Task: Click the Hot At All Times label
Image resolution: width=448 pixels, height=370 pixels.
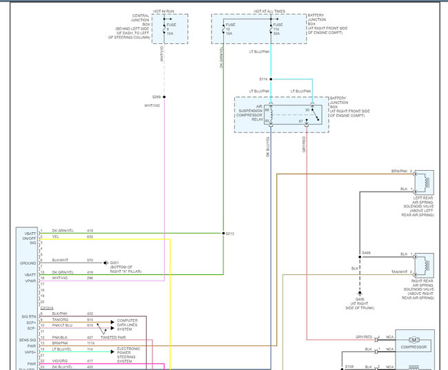Action: (x=269, y=11)
